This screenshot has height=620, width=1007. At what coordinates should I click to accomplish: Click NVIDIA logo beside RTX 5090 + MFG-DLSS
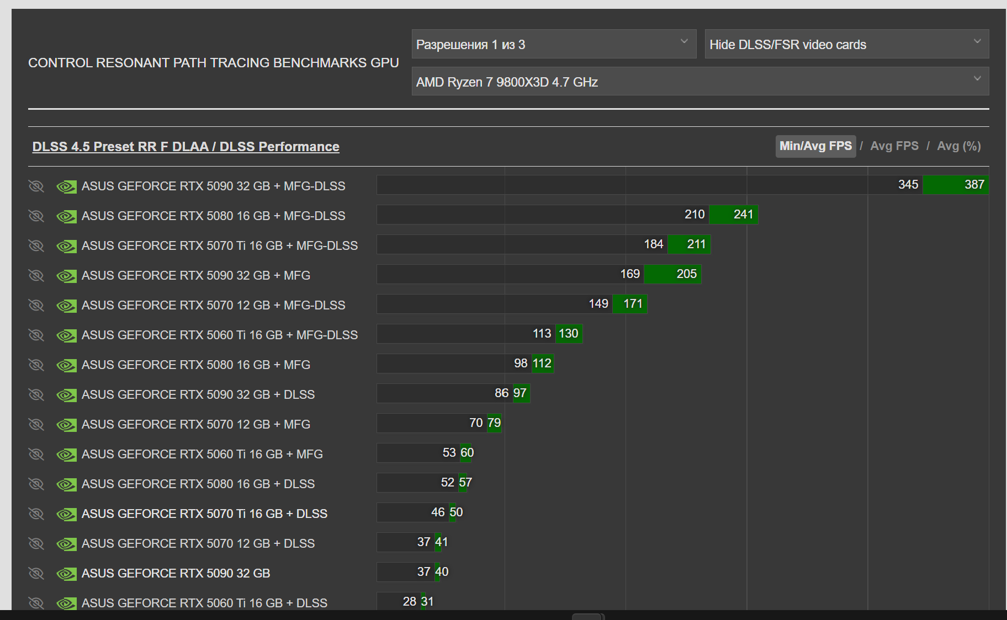(x=66, y=187)
